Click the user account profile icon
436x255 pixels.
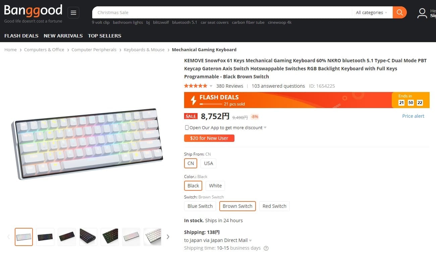422,13
